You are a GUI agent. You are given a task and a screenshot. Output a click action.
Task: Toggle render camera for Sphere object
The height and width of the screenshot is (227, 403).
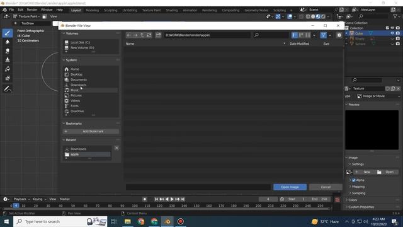398,44
